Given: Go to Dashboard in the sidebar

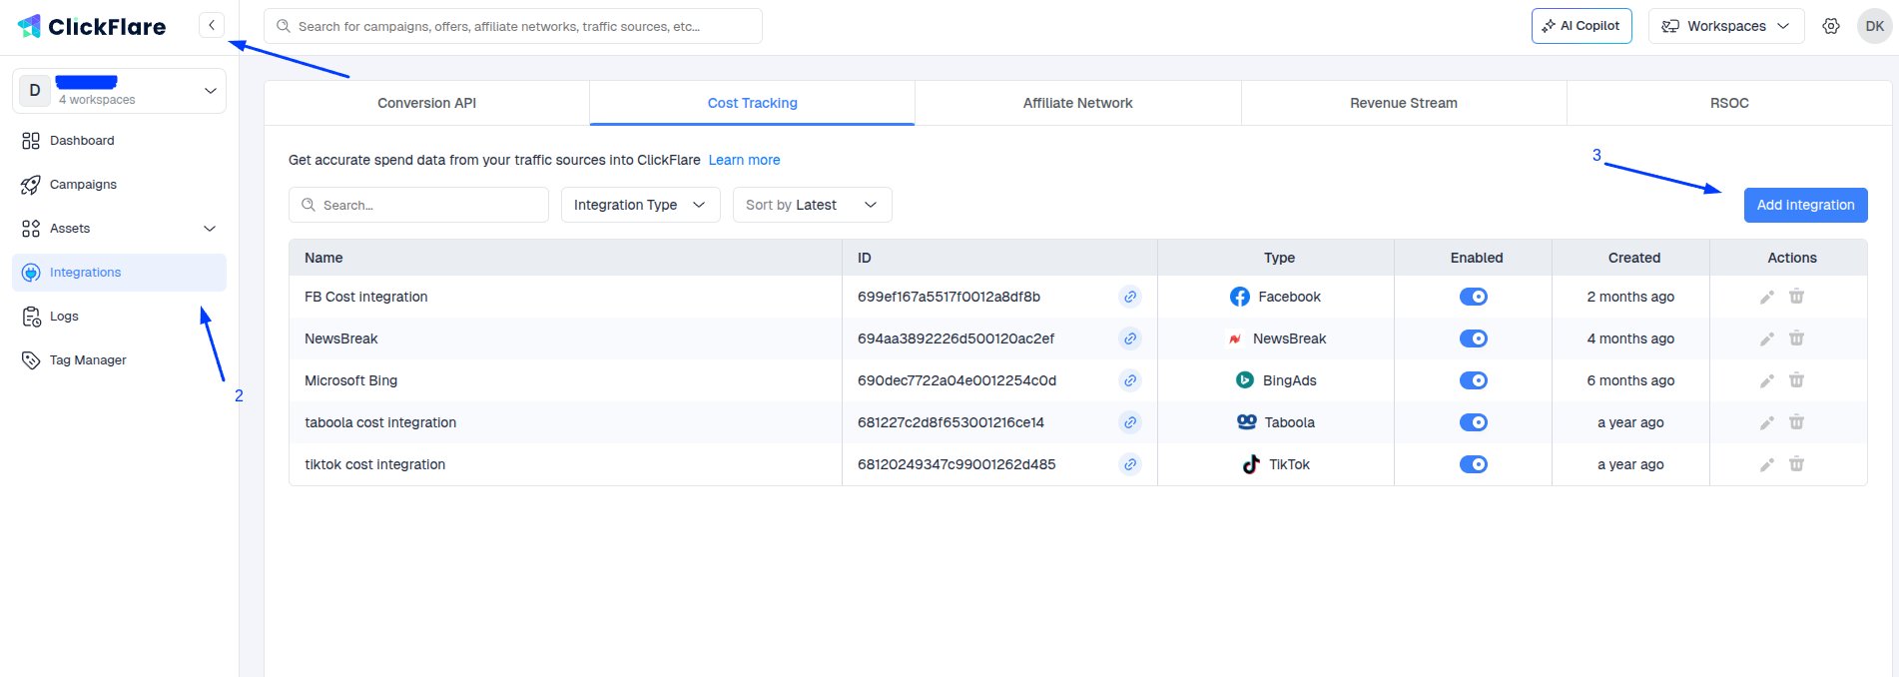Looking at the screenshot, I should click(x=119, y=141).
